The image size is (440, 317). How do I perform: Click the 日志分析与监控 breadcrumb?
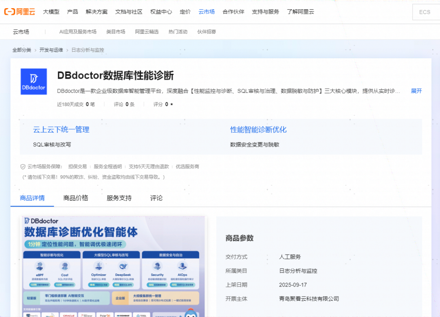click(88, 50)
